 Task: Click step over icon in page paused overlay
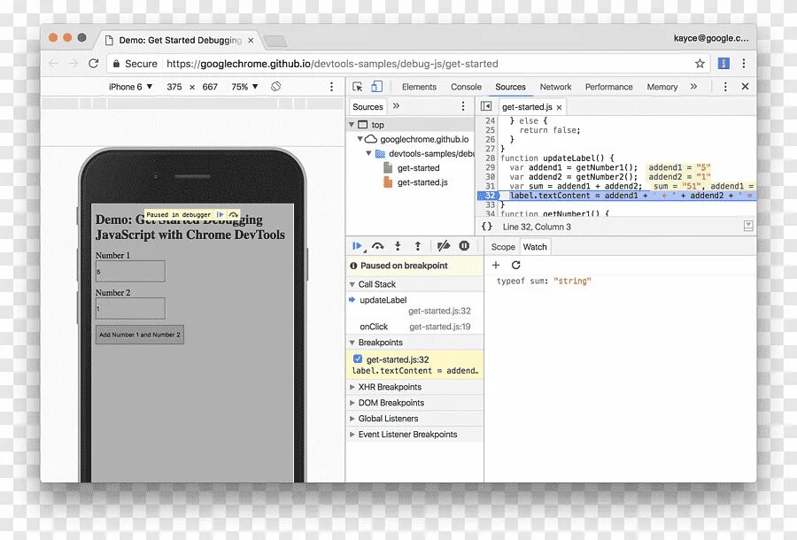point(233,215)
